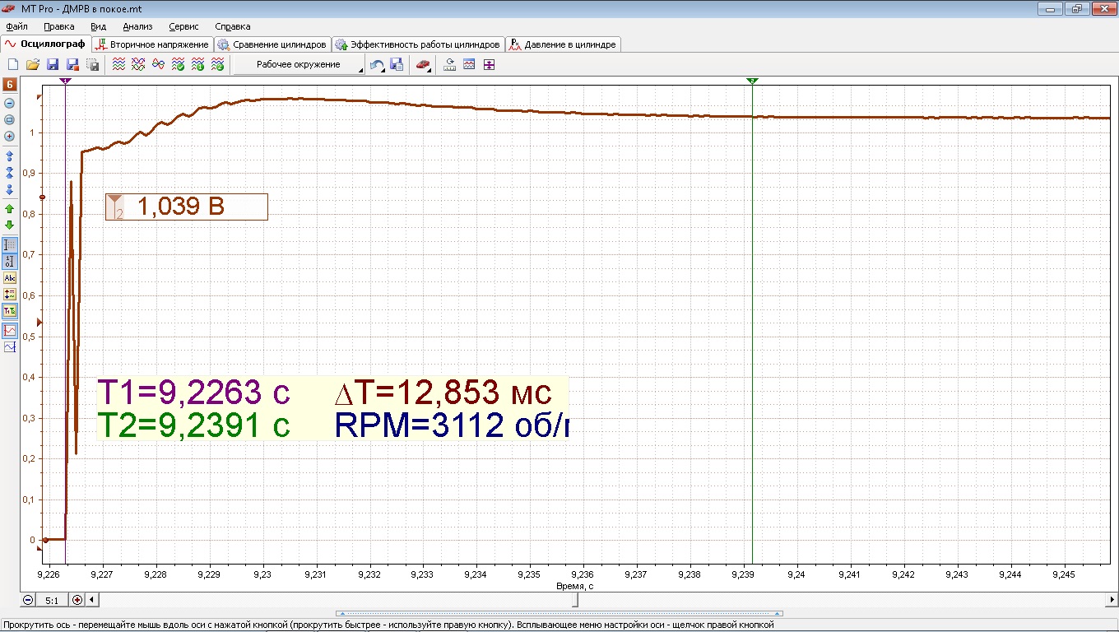Zoom in vertical axis with red plus icon
The image size is (1119, 632).
pyautogui.click(x=10, y=136)
